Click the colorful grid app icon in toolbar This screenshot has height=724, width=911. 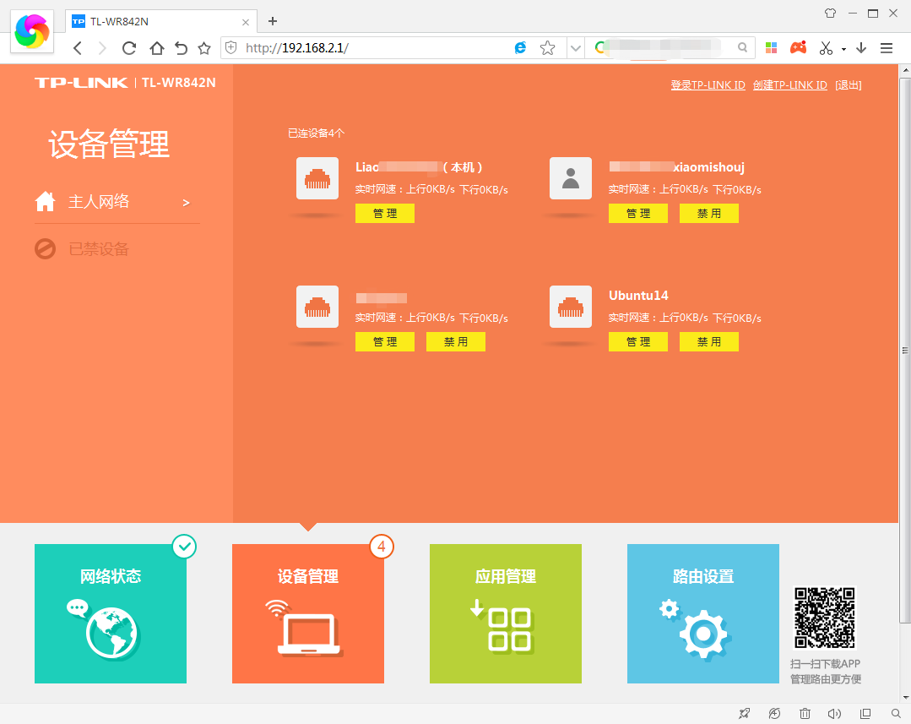coord(771,48)
